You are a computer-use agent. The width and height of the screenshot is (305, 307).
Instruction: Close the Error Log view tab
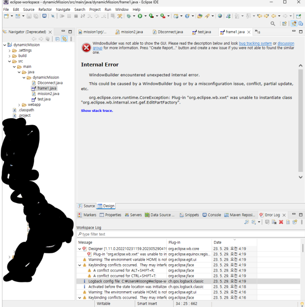[284, 215]
